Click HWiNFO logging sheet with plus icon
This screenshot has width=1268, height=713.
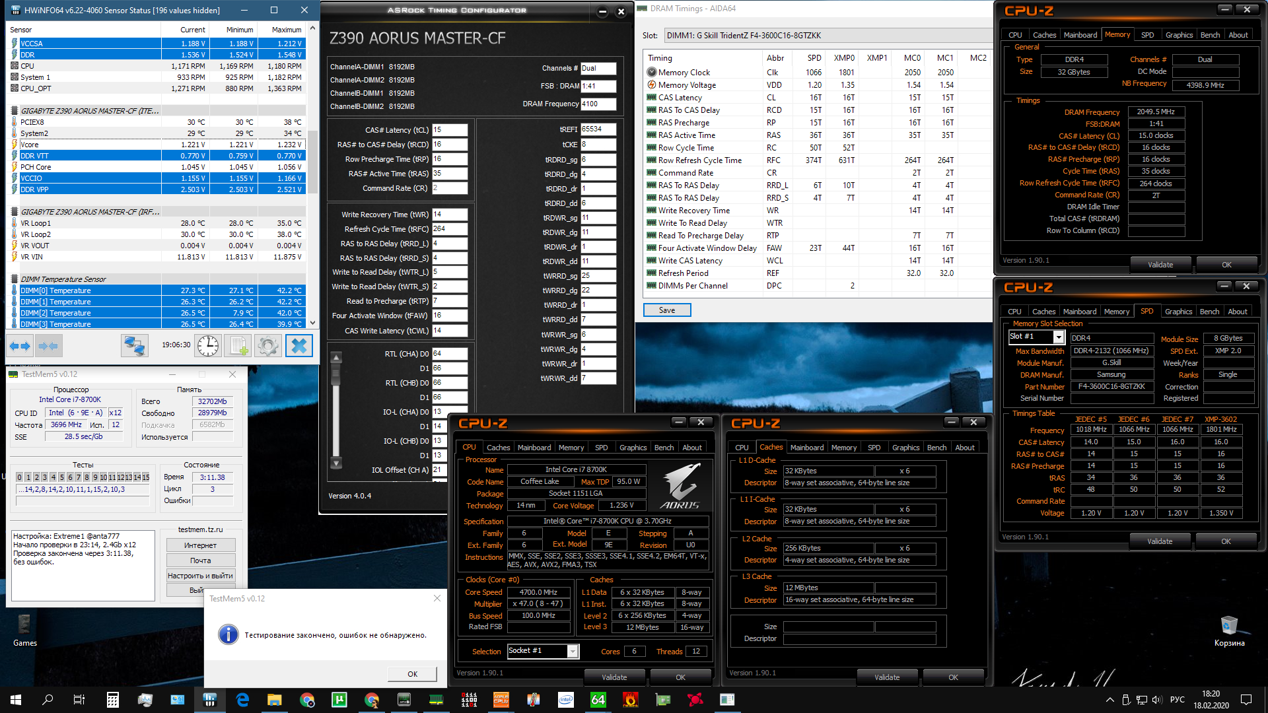point(238,345)
